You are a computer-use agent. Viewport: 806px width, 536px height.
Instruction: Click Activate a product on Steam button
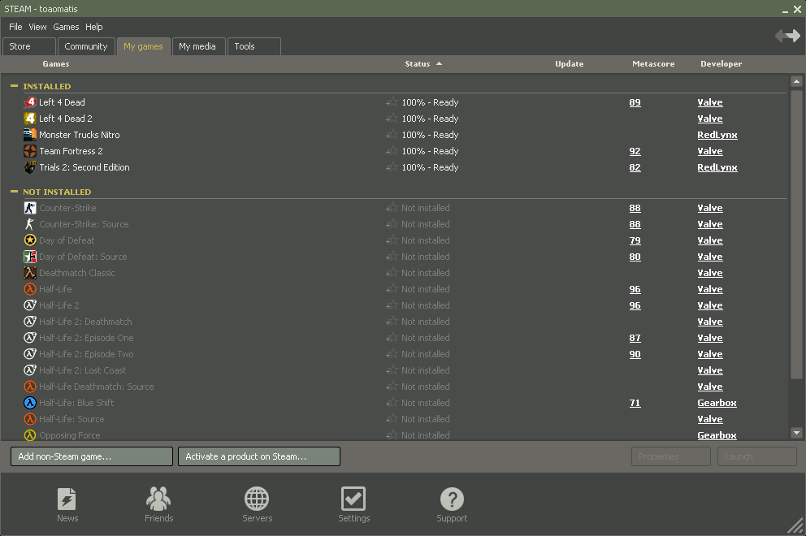pos(258,456)
